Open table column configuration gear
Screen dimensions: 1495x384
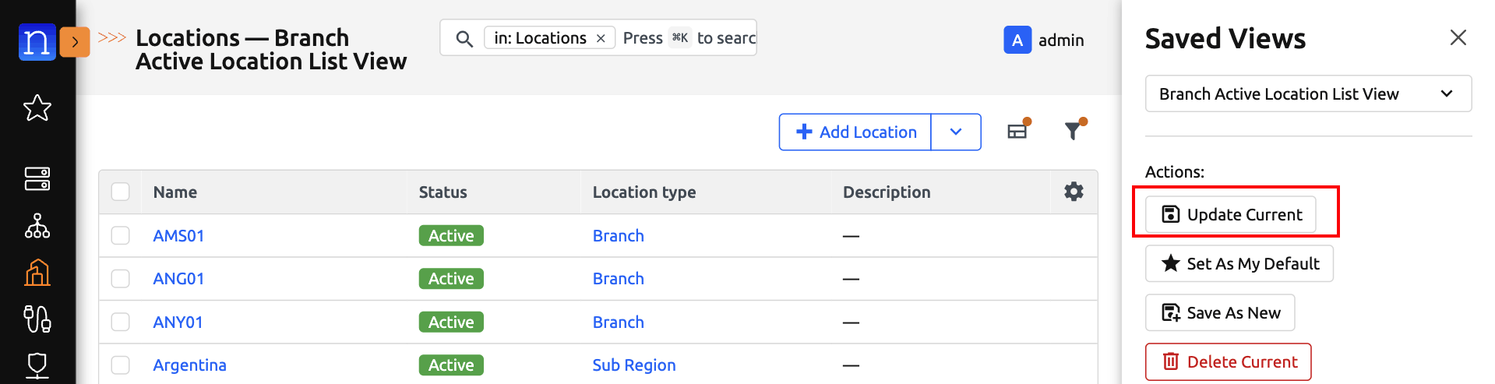click(1074, 192)
